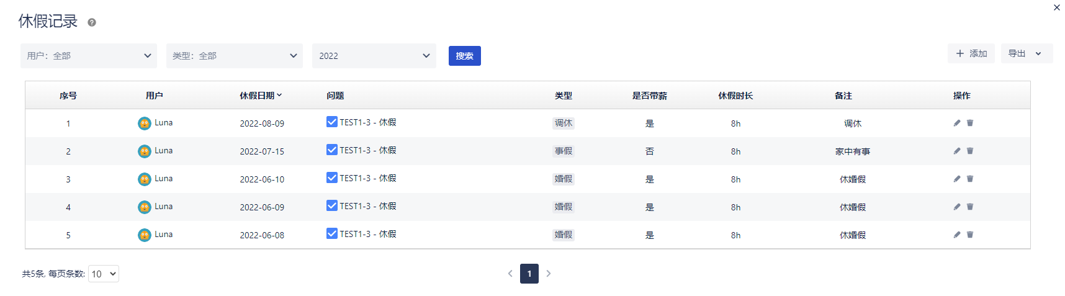Edit the 2022-06-08 leave record
The width and height of the screenshot is (1065, 296).
click(x=956, y=235)
